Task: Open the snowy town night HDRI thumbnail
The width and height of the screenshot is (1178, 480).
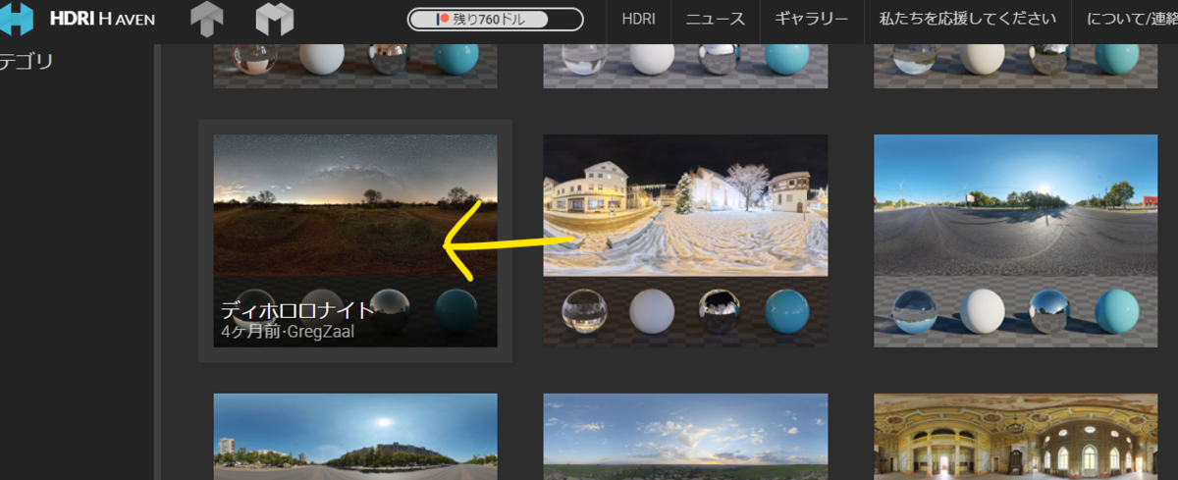Action: point(685,240)
